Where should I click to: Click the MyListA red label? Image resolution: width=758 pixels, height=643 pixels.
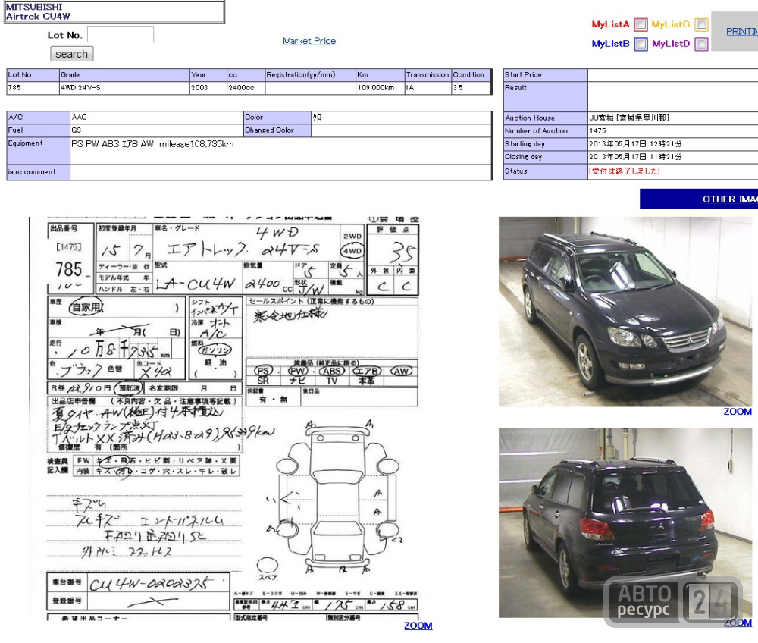pos(610,24)
